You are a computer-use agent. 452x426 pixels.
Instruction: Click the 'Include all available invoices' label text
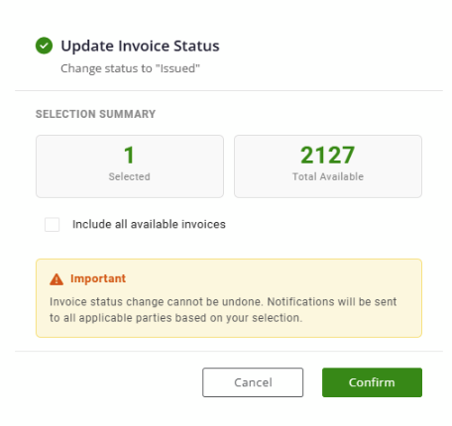coord(149,224)
